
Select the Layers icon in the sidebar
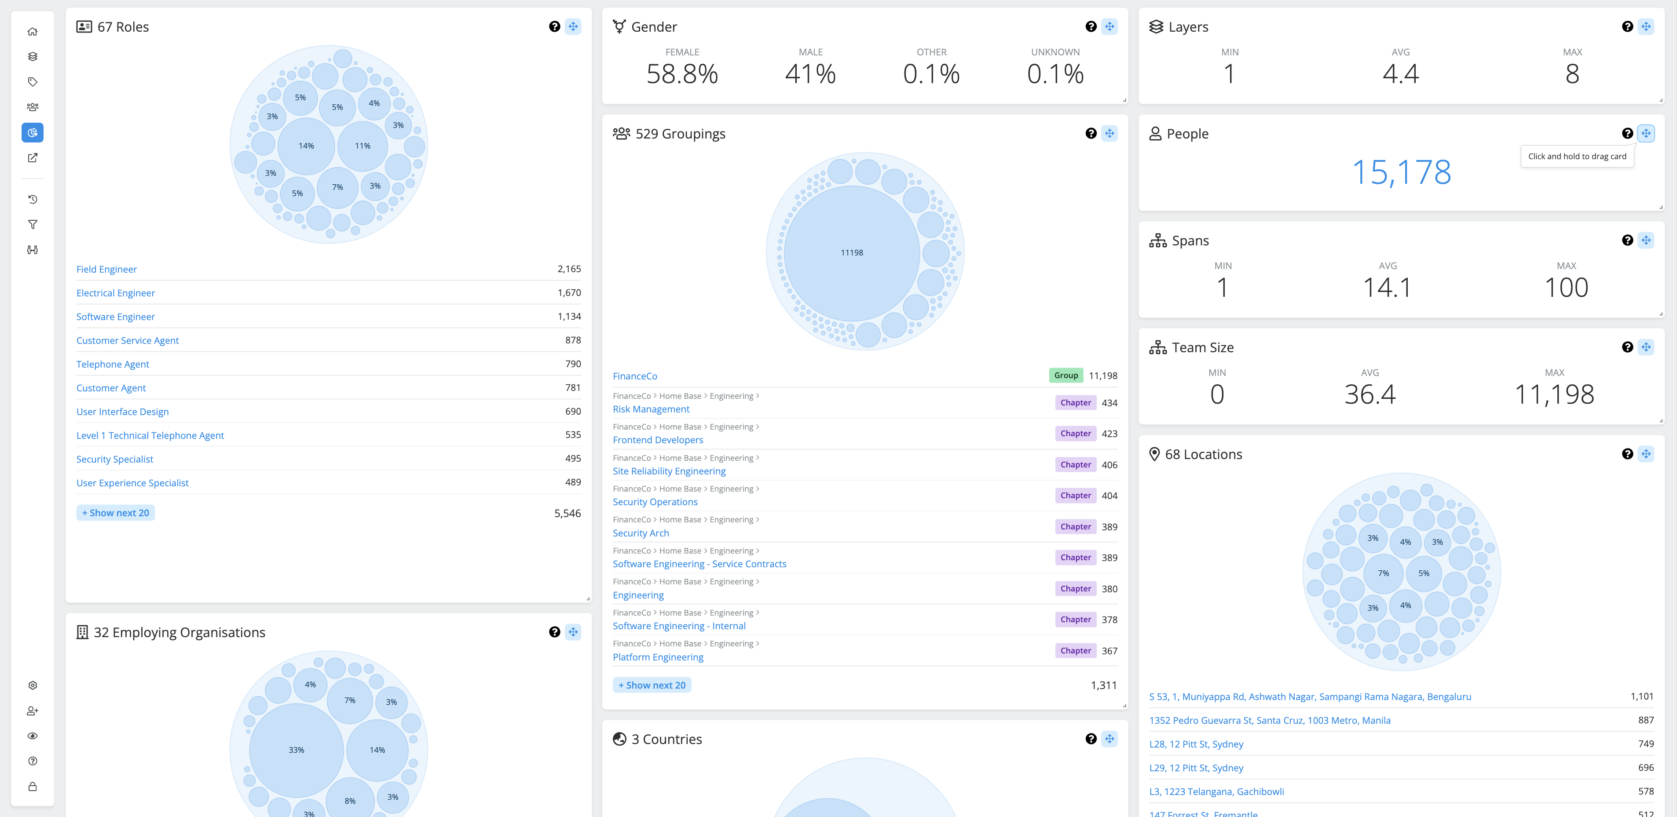(32, 56)
